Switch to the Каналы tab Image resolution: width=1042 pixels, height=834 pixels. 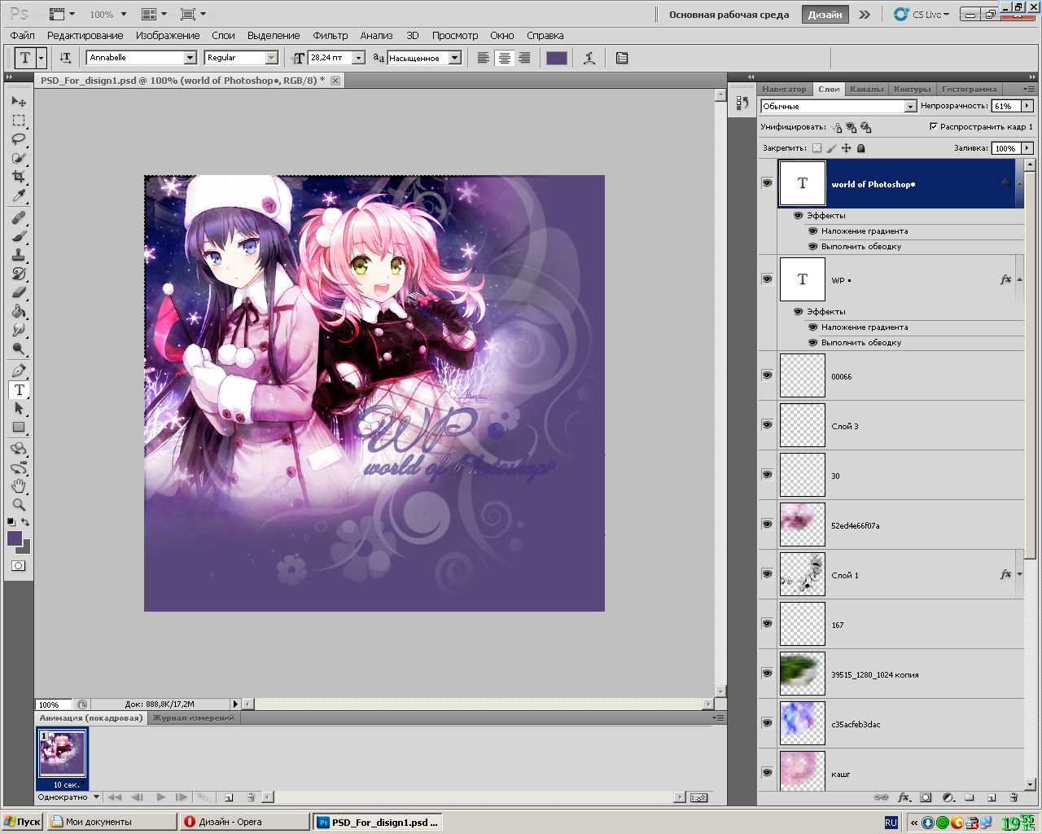pyautogui.click(x=866, y=89)
